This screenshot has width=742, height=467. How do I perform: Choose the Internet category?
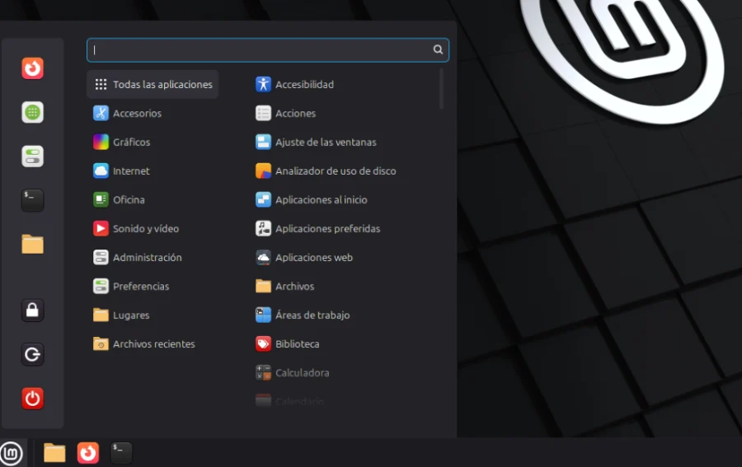pos(131,171)
